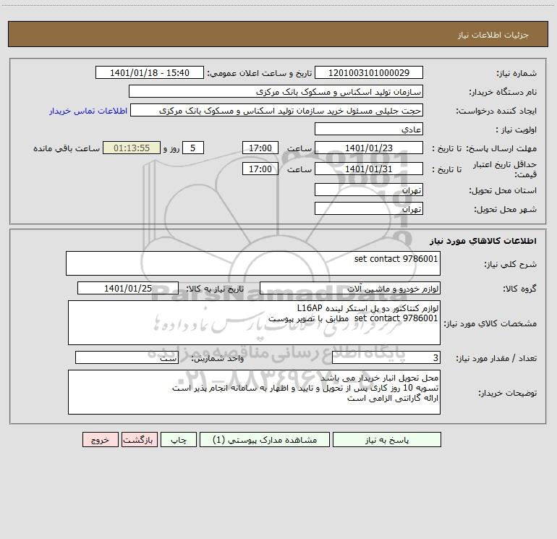This screenshot has height=539, width=557.
Task: Click the حداقل تاریخ اعتبار قیمت label
Action: point(505,169)
